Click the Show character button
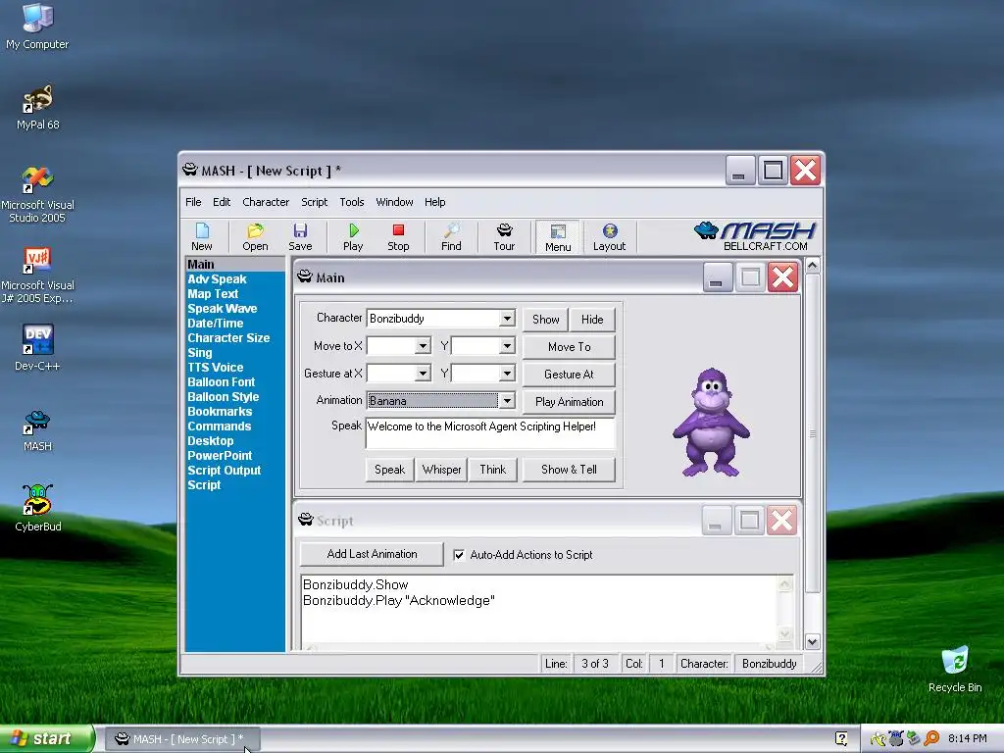This screenshot has width=1004, height=753. 545,319
